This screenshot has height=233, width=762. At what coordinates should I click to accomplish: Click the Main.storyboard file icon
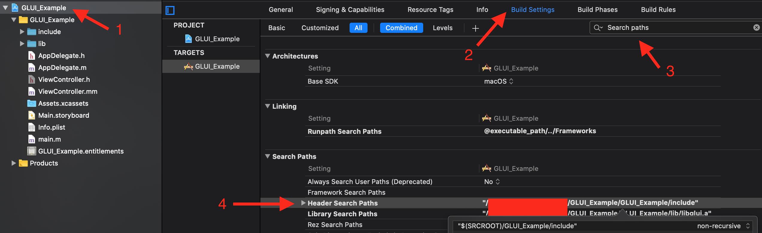click(x=32, y=115)
